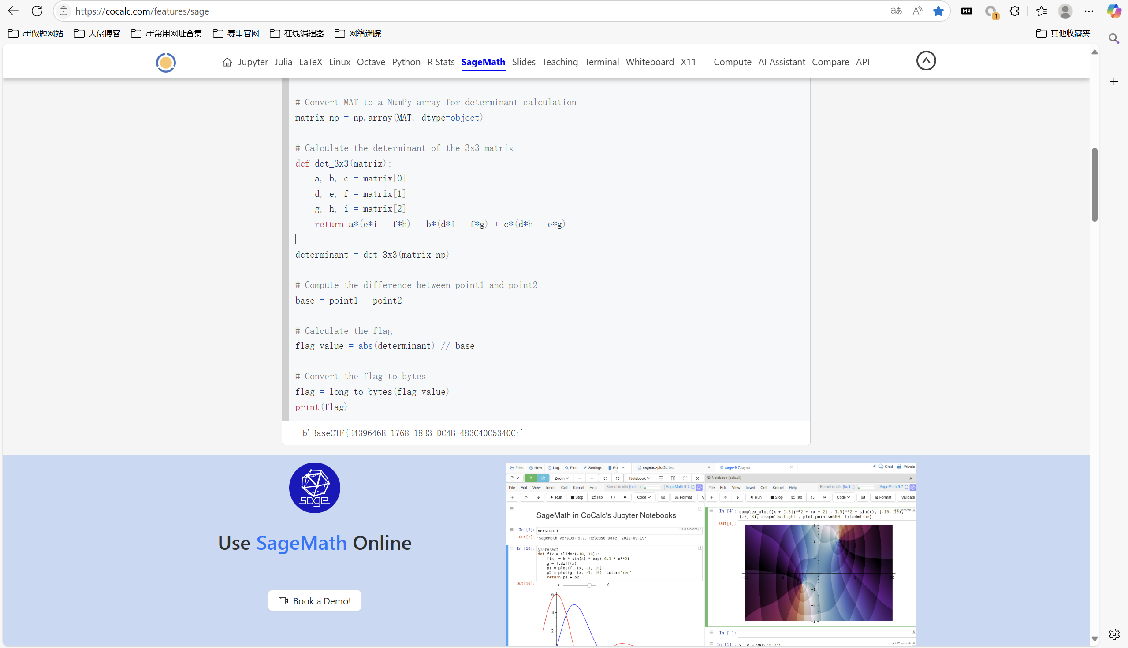
Task: Click the 'print(flag)' code line
Action: click(x=321, y=407)
